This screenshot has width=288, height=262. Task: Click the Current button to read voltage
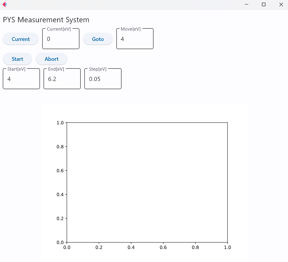click(x=20, y=39)
